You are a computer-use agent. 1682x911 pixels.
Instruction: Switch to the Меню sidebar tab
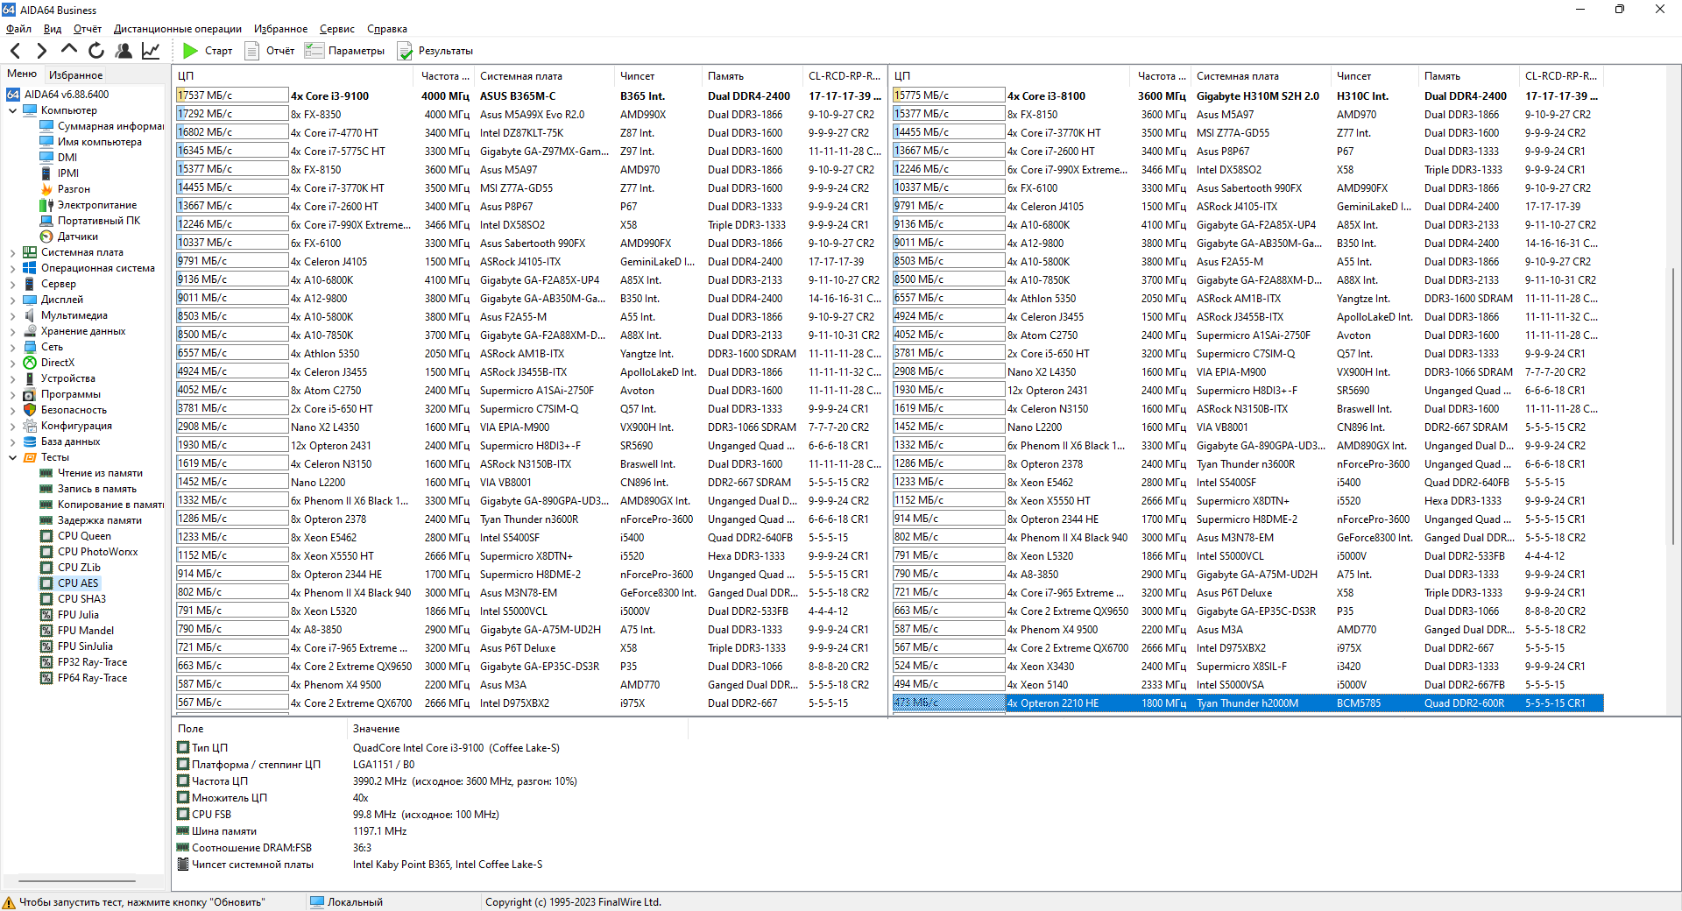click(x=22, y=74)
